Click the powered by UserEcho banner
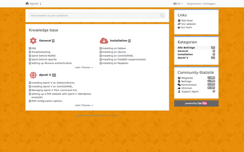244x152 pixels. tap(196, 103)
